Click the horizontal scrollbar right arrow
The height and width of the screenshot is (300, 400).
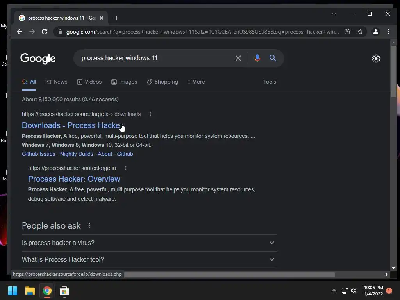coord(387,275)
